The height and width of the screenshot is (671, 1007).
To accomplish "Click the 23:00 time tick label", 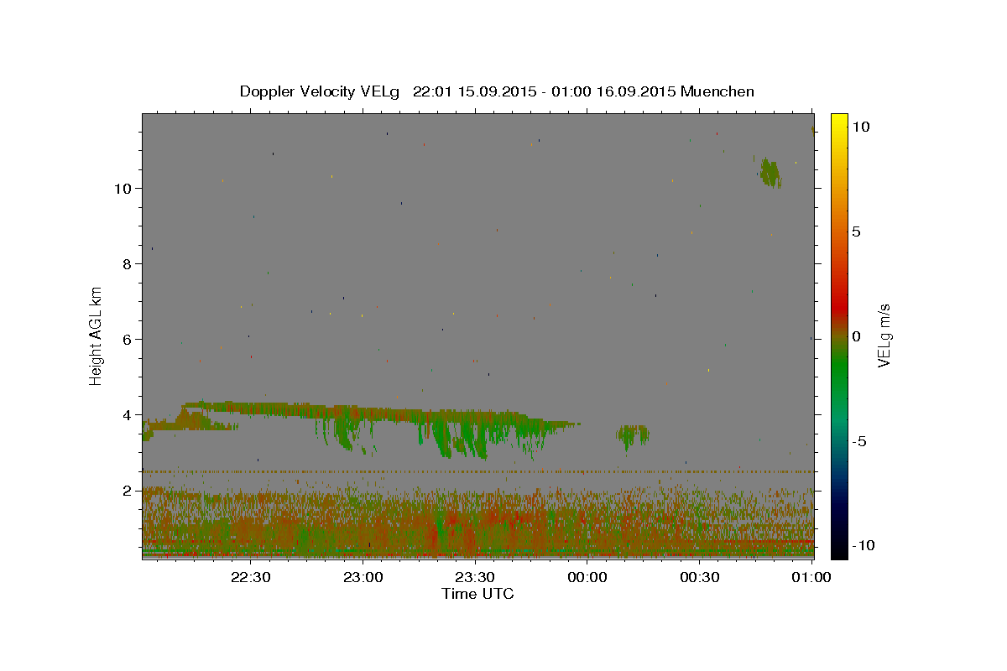I will click(x=363, y=577).
